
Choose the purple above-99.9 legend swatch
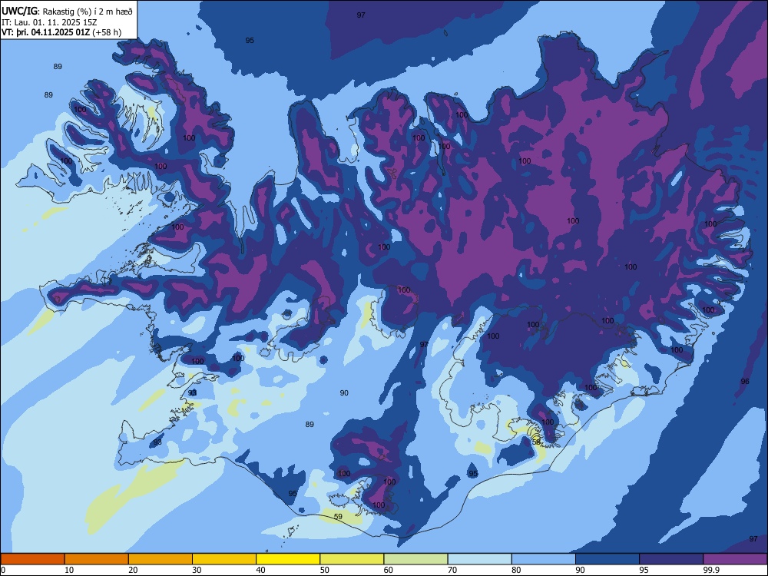click(735, 559)
